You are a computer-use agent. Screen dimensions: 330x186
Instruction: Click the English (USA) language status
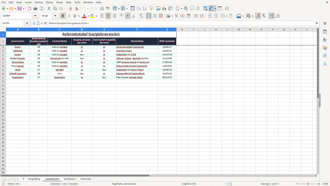click(189, 184)
